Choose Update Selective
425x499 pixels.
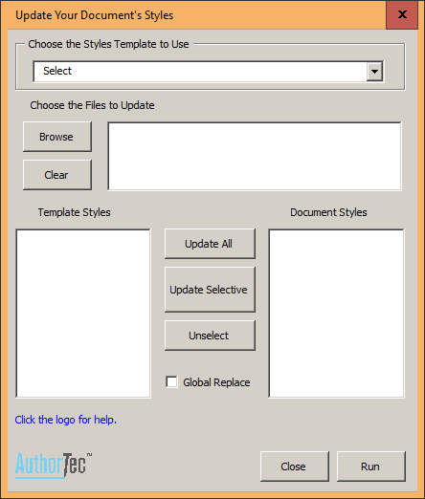pyautogui.click(x=210, y=290)
